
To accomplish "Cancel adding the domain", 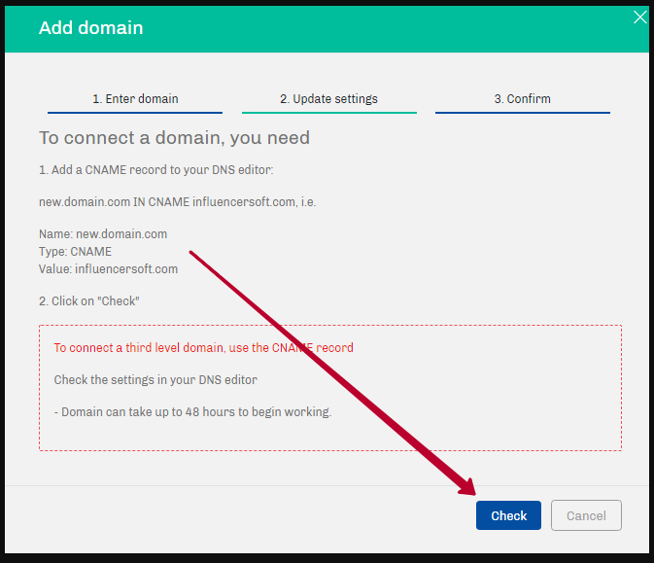I will [586, 515].
